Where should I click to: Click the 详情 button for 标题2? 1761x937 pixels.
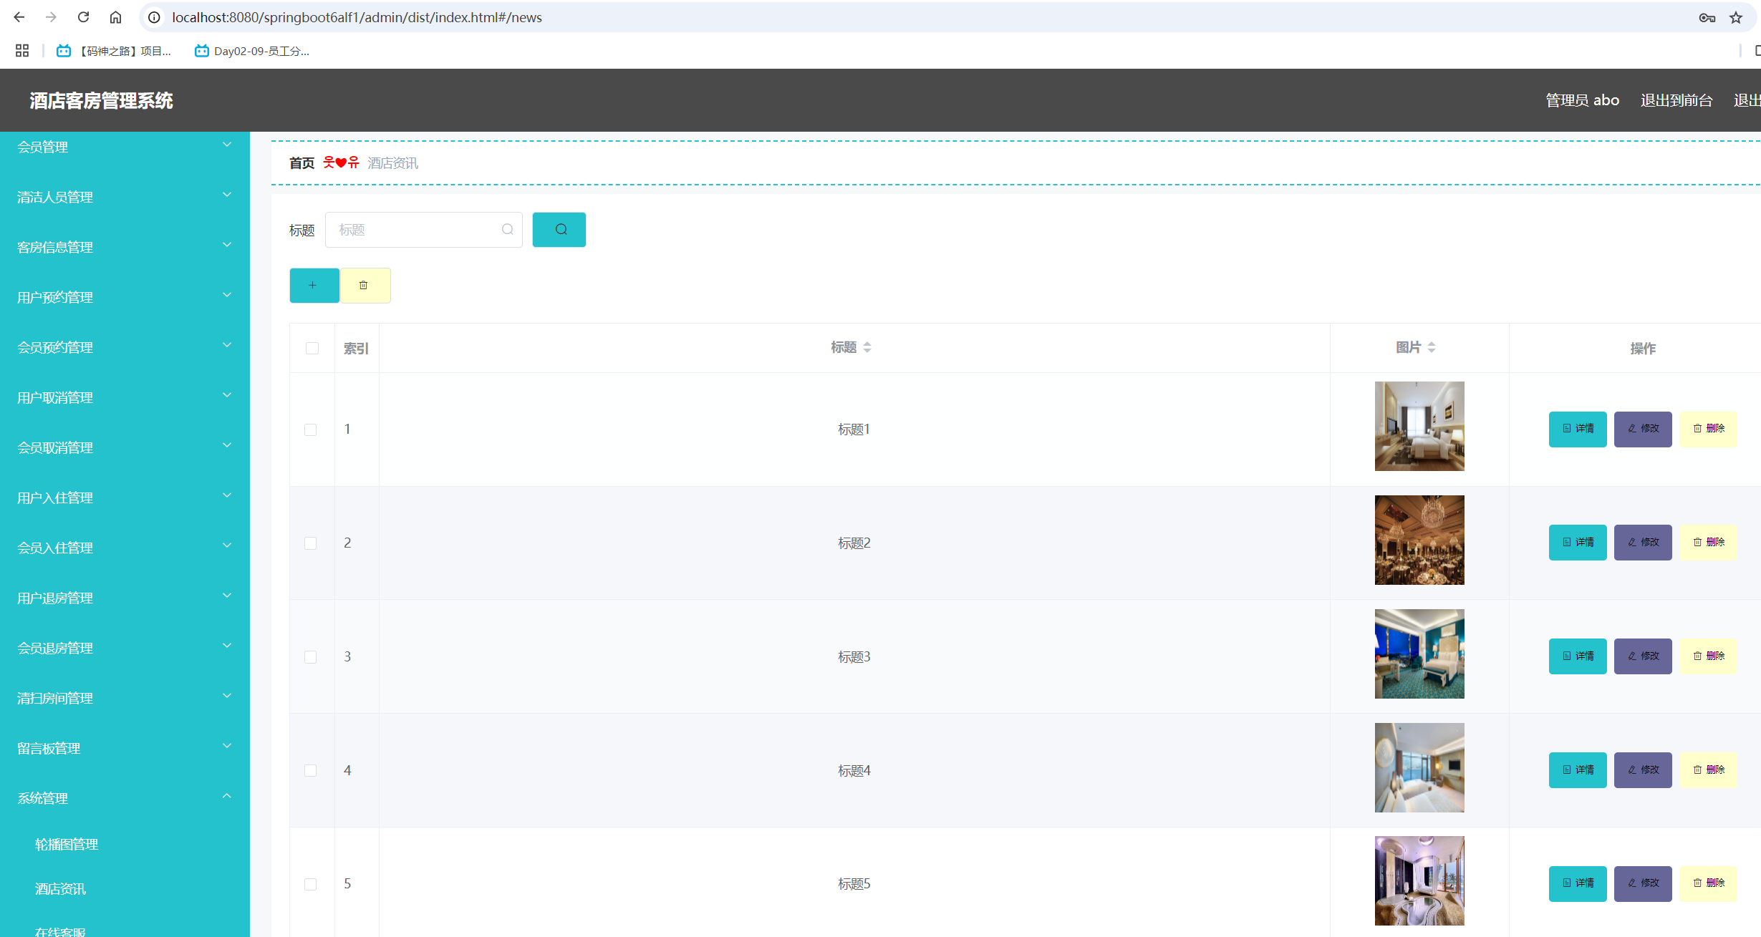point(1578,543)
